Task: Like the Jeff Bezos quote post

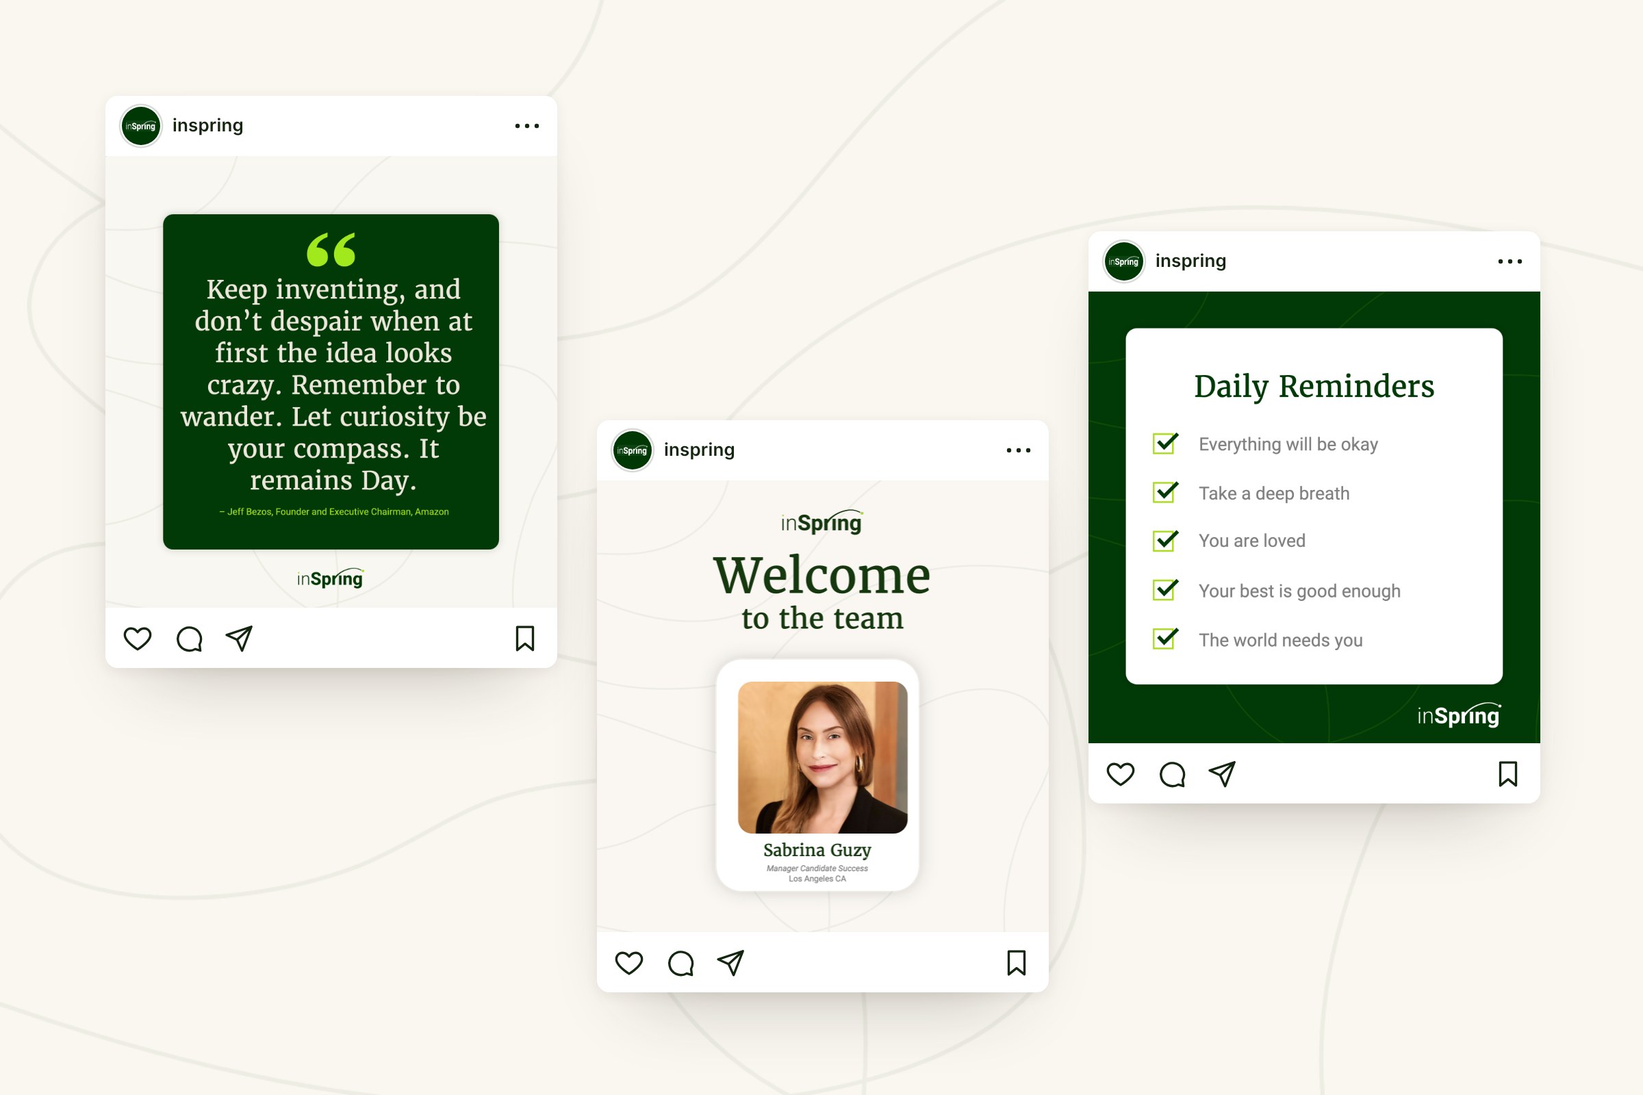Action: click(138, 639)
